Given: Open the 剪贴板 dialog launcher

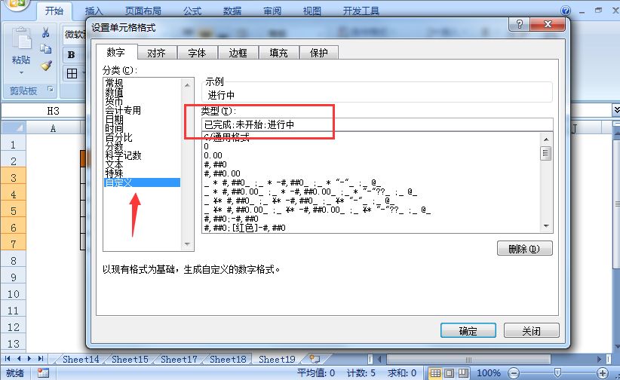Looking at the screenshot, I should pyautogui.click(x=51, y=90).
